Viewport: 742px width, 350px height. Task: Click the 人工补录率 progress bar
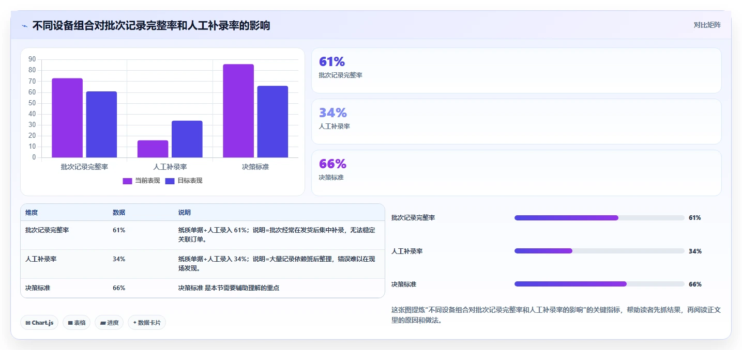click(x=599, y=251)
